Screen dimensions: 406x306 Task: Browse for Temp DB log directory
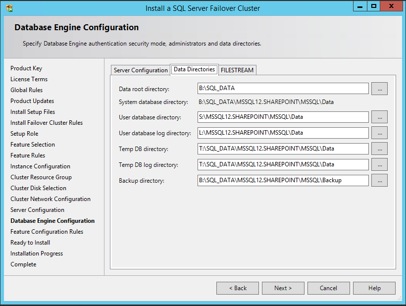pyautogui.click(x=379, y=164)
